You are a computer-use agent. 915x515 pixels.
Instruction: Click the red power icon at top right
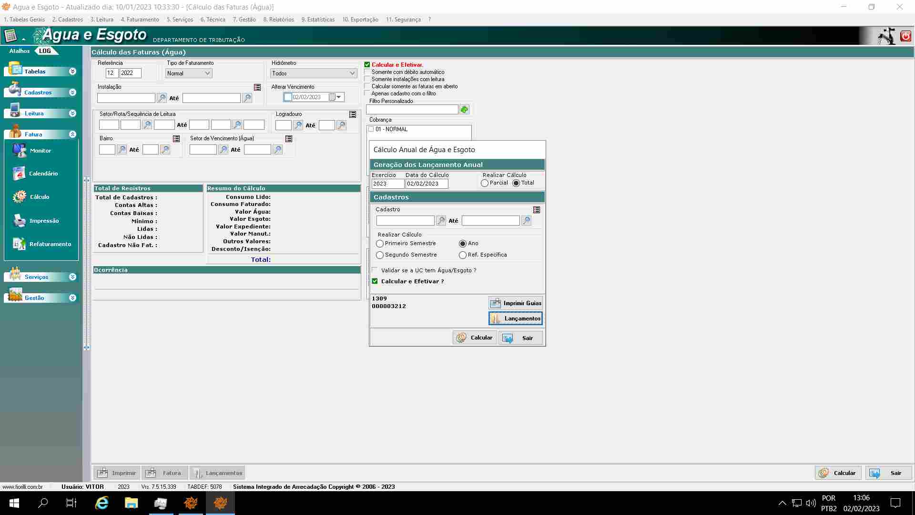pos(905,36)
